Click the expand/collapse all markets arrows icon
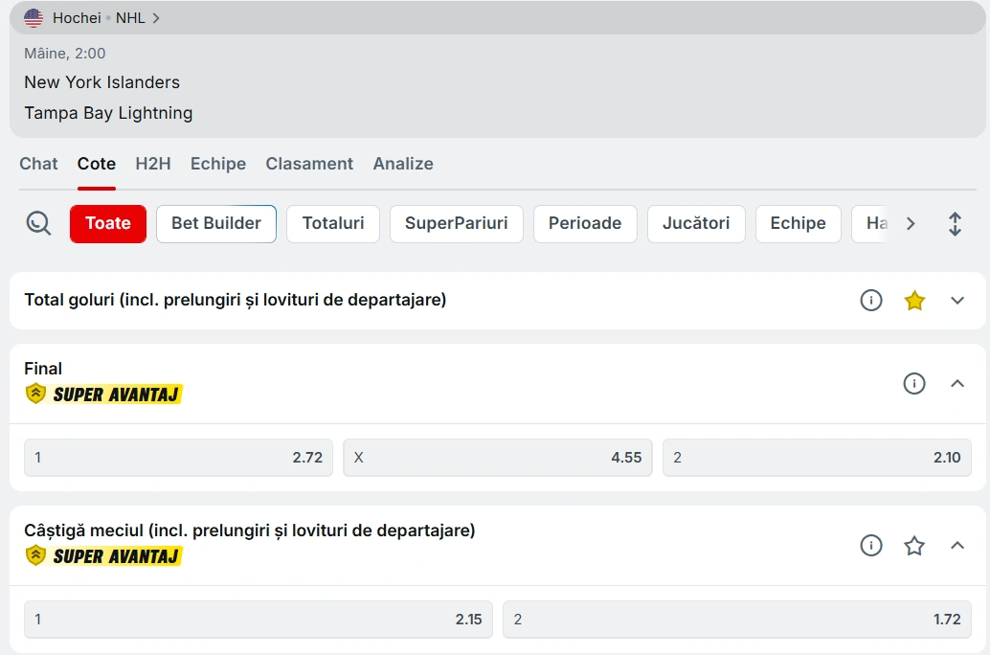 pos(955,224)
